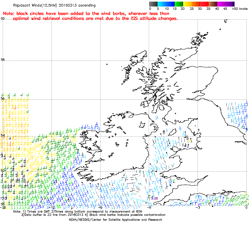Screen dimensions: 249x225
Task: Click the 'NOAA/NESDIS/Center for Satellite Applications and Research' credit
Action: (115, 220)
